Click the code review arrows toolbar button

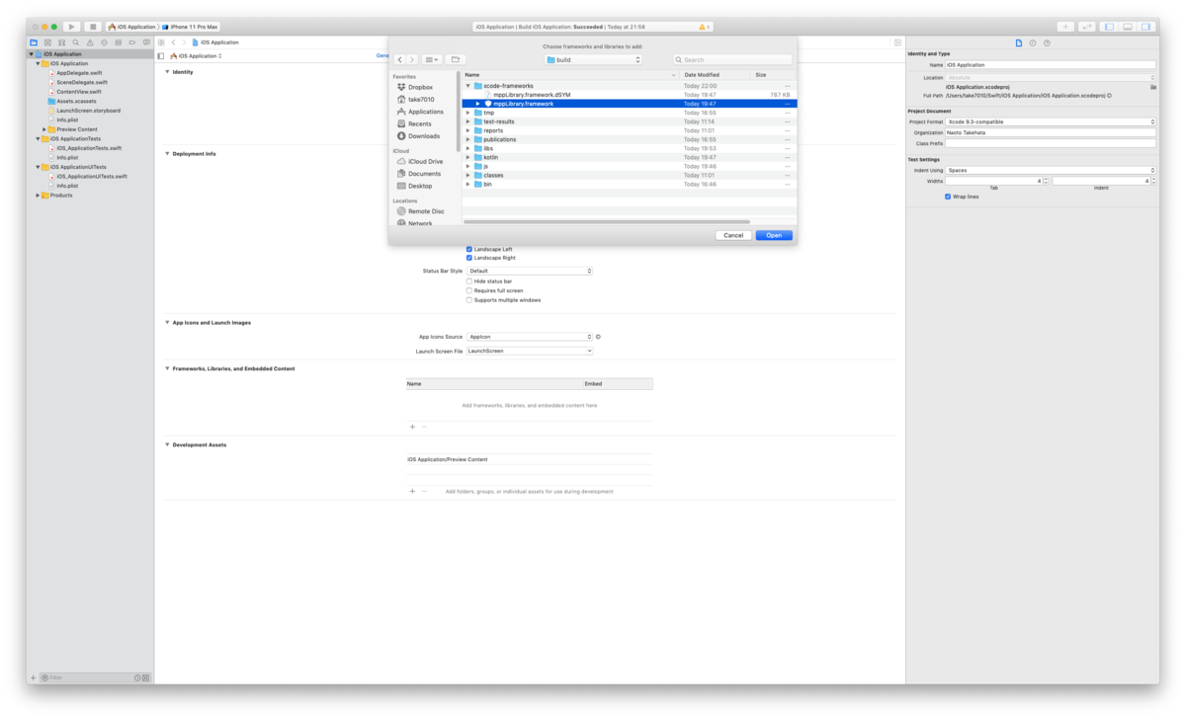[x=1087, y=27]
